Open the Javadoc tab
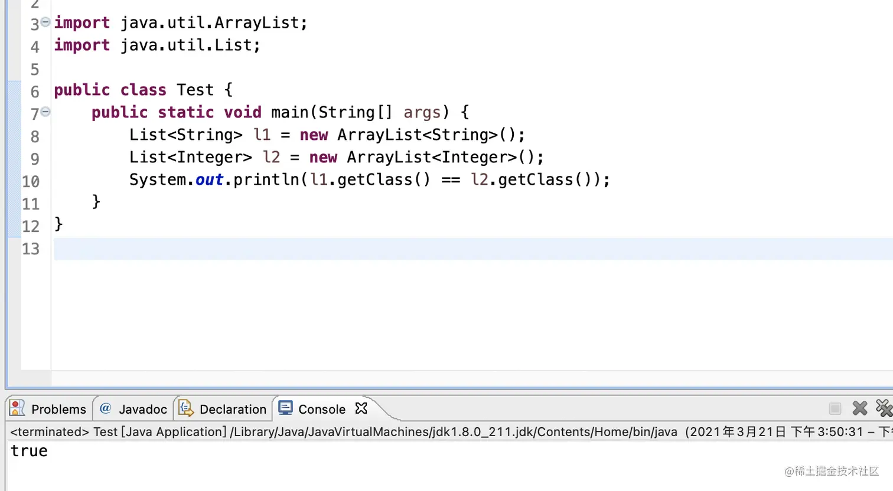The height and width of the screenshot is (491, 893). pos(133,408)
